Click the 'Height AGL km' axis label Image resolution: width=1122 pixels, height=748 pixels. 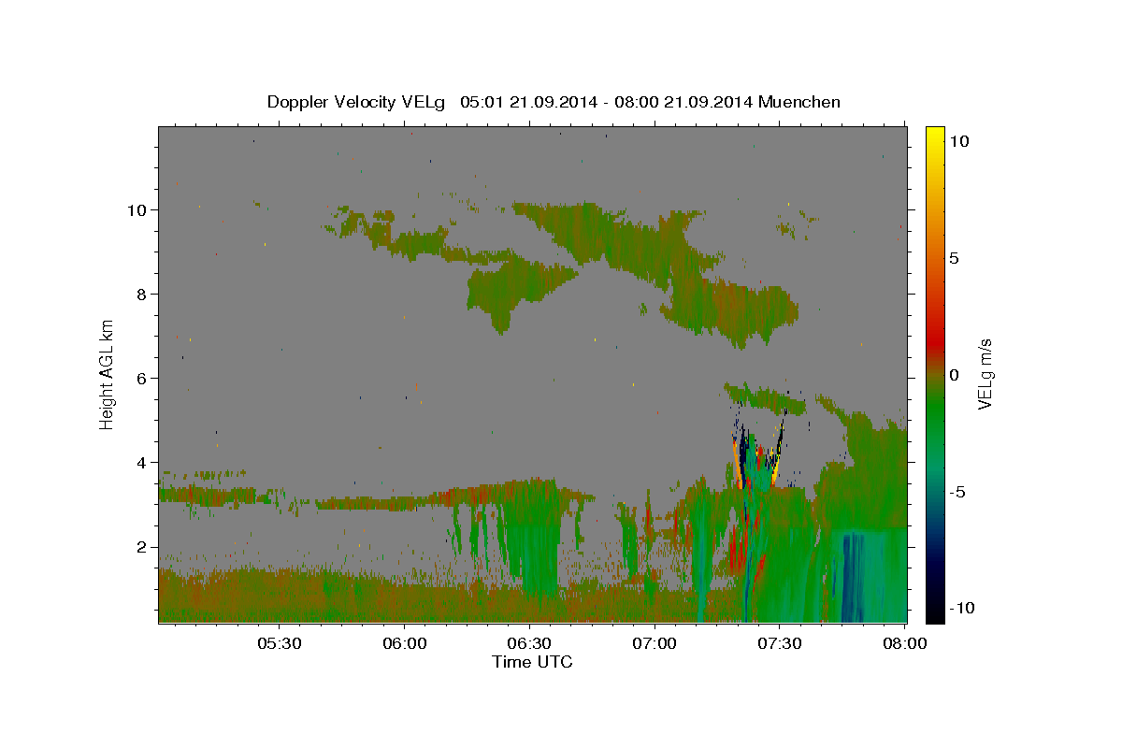click(107, 374)
